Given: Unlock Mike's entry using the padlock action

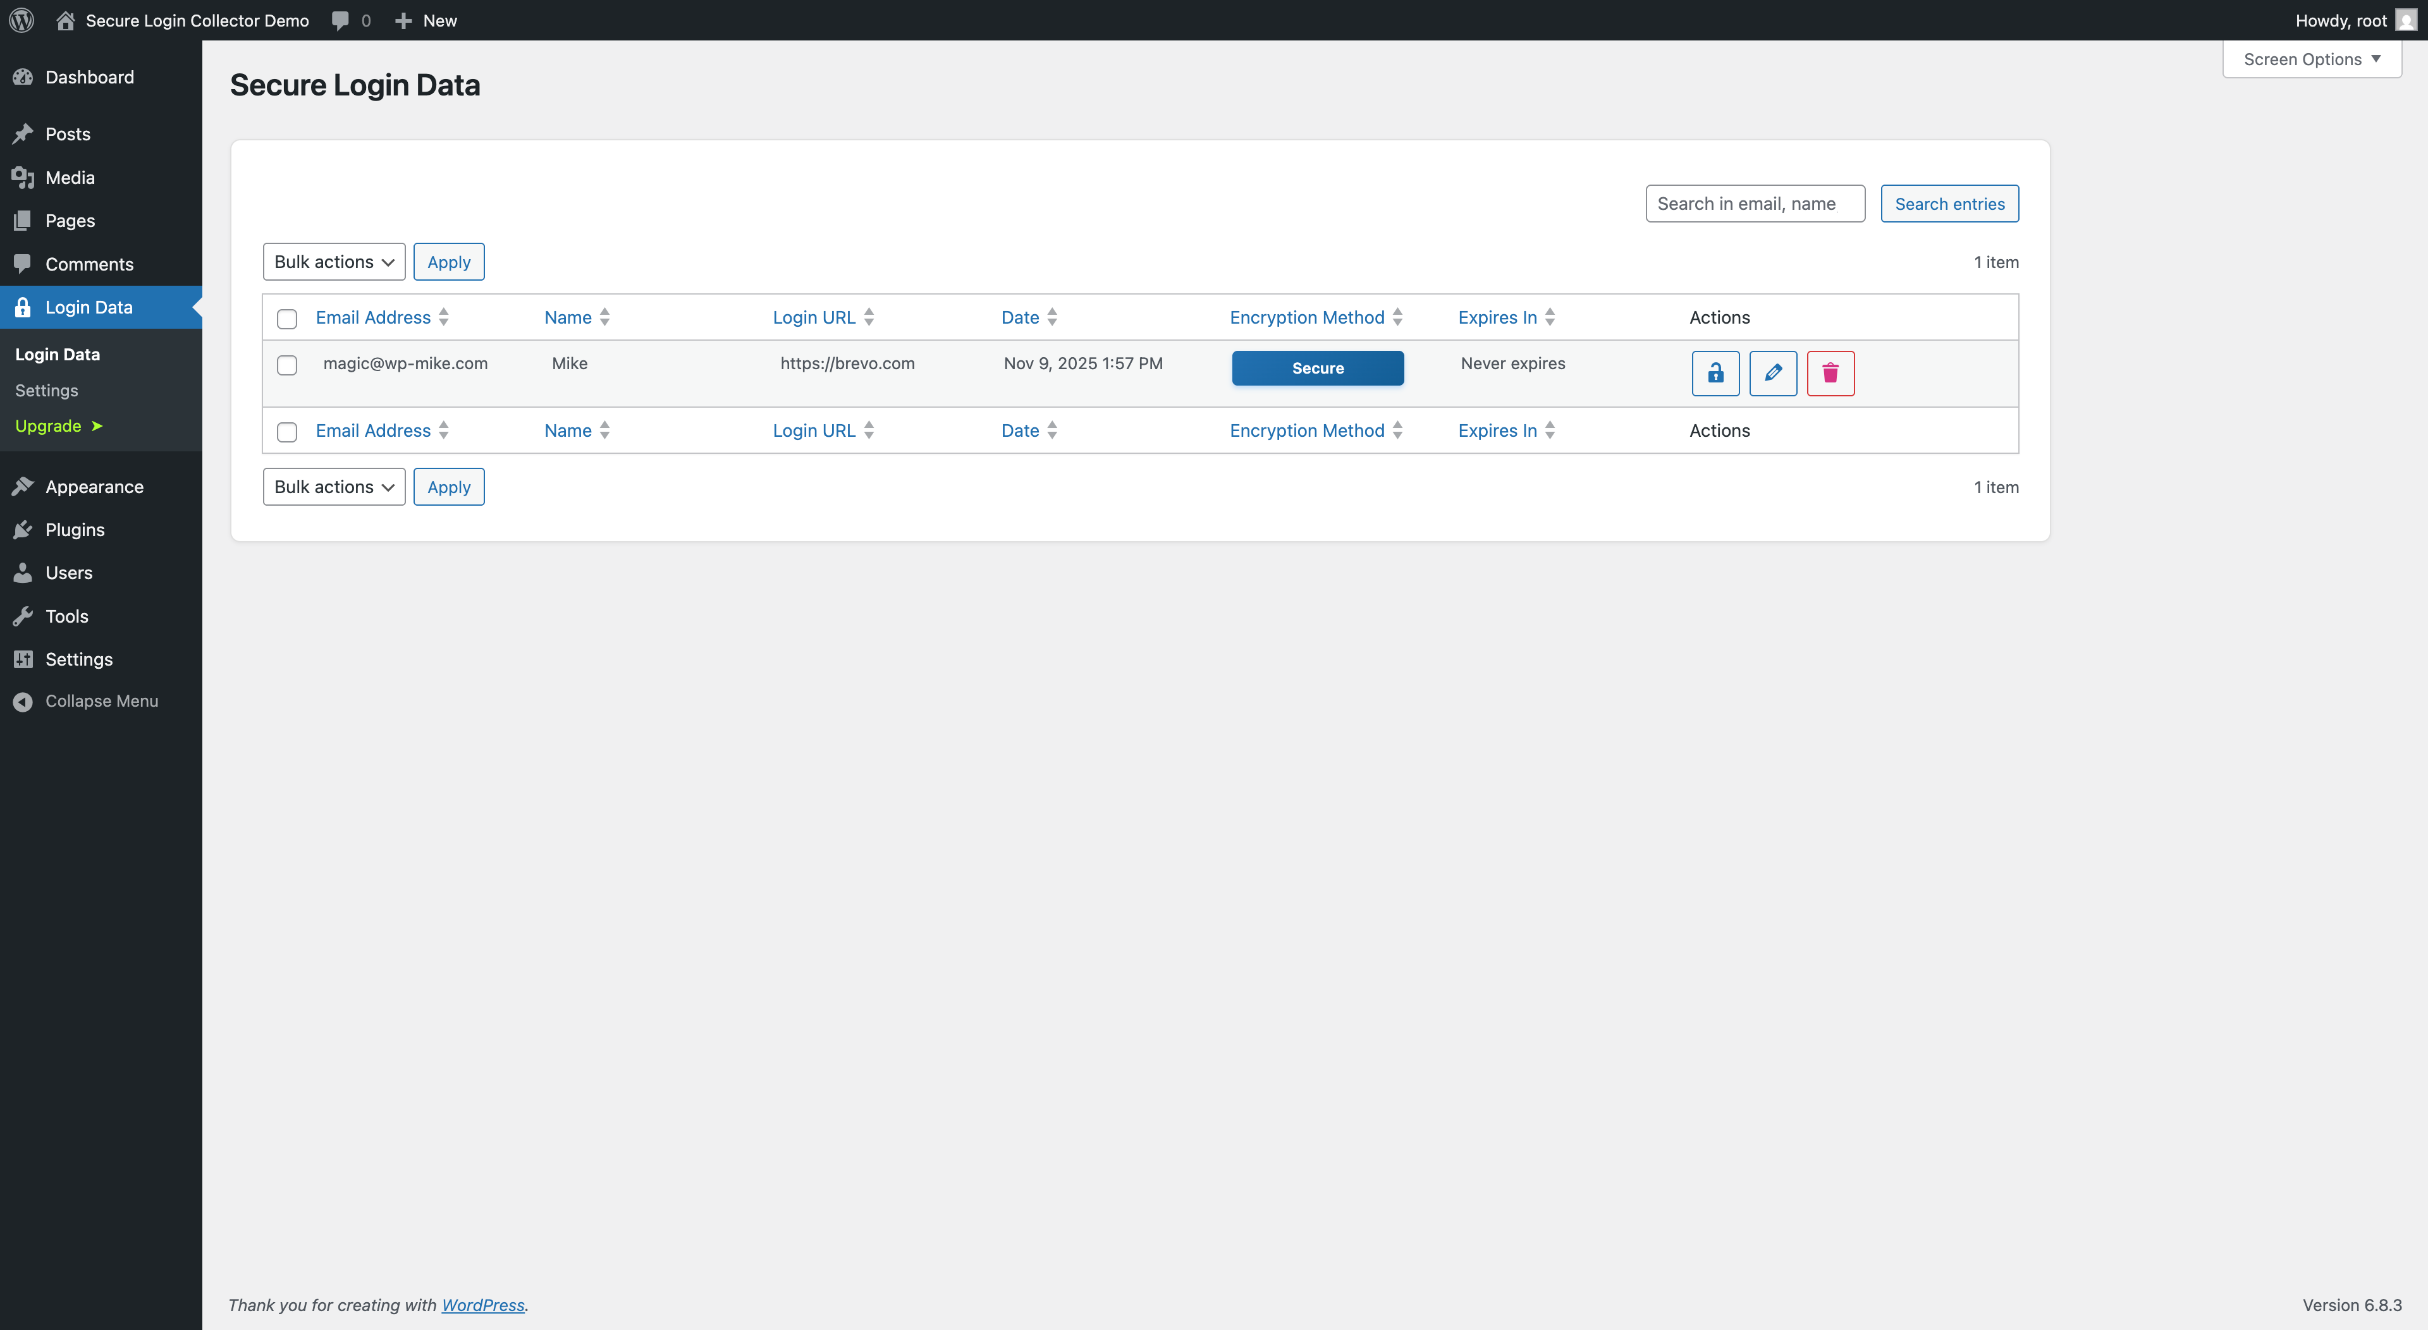Looking at the screenshot, I should [x=1715, y=373].
